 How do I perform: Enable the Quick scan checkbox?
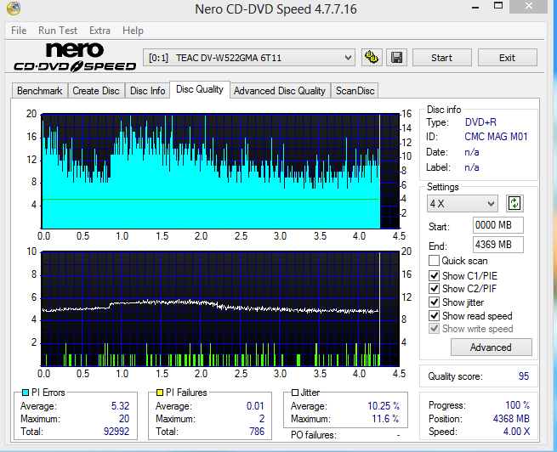coord(434,261)
